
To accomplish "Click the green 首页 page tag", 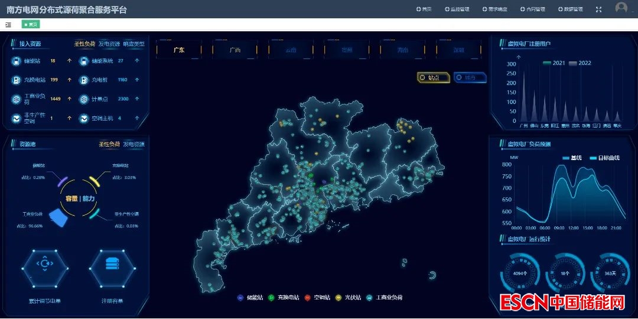I will click(31, 24).
